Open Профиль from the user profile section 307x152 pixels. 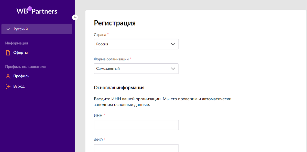[x=21, y=76]
